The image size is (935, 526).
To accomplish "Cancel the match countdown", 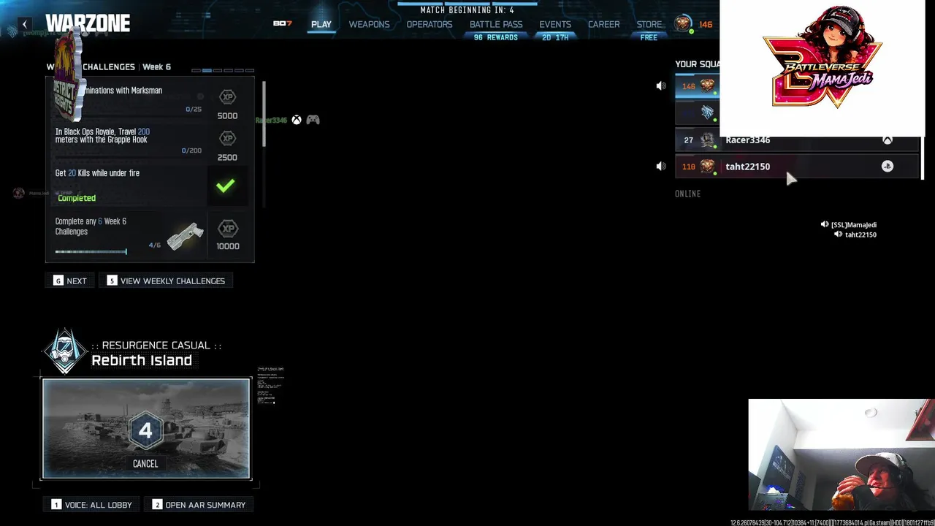I will 145,464.
